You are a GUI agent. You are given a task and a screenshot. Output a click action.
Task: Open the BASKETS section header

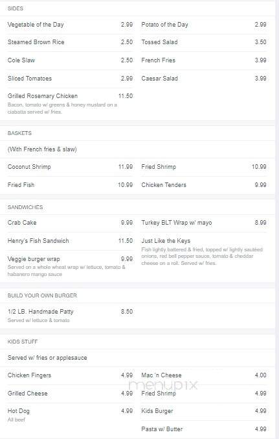point(19,133)
